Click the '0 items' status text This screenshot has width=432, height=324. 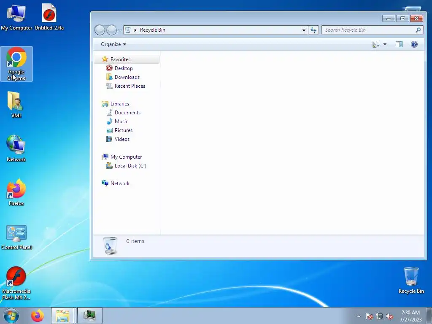[x=135, y=241]
